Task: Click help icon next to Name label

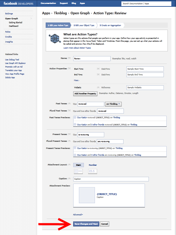Action: (69, 58)
